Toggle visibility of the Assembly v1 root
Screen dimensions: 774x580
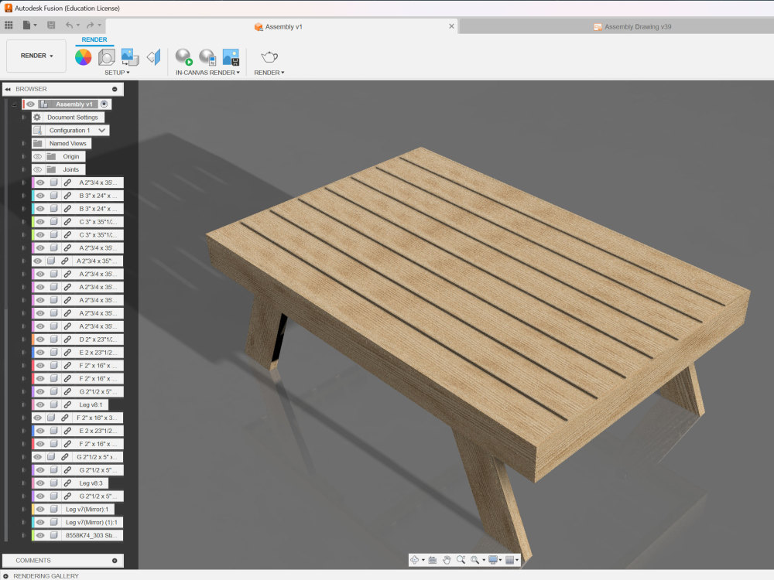click(x=31, y=104)
